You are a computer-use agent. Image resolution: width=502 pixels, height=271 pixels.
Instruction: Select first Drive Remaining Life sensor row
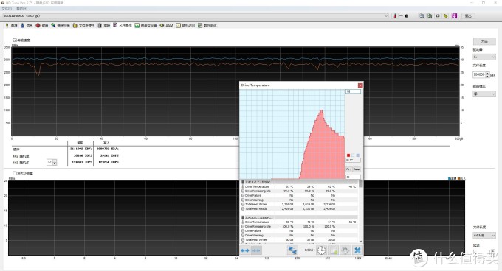click(x=299, y=191)
